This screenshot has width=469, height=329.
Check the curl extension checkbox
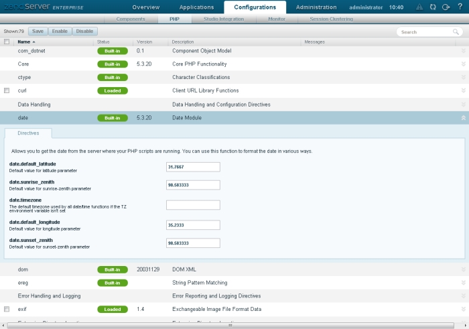coord(7,90)
